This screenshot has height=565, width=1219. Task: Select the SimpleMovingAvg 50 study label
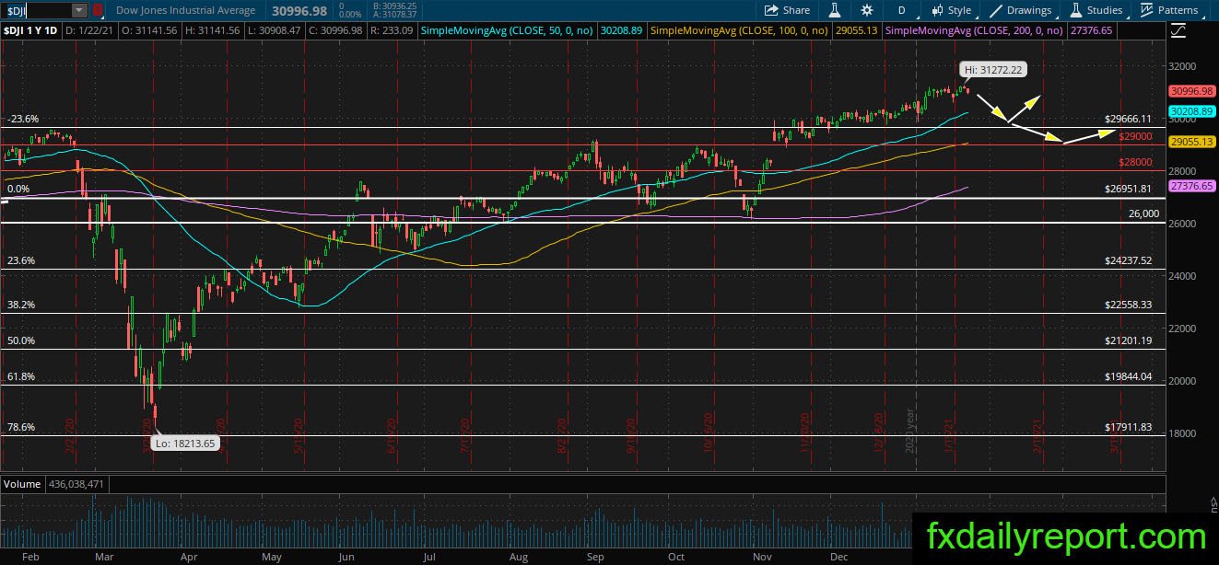point(507,30)
